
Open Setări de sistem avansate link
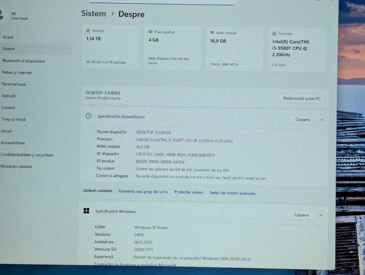click(232, 193)
